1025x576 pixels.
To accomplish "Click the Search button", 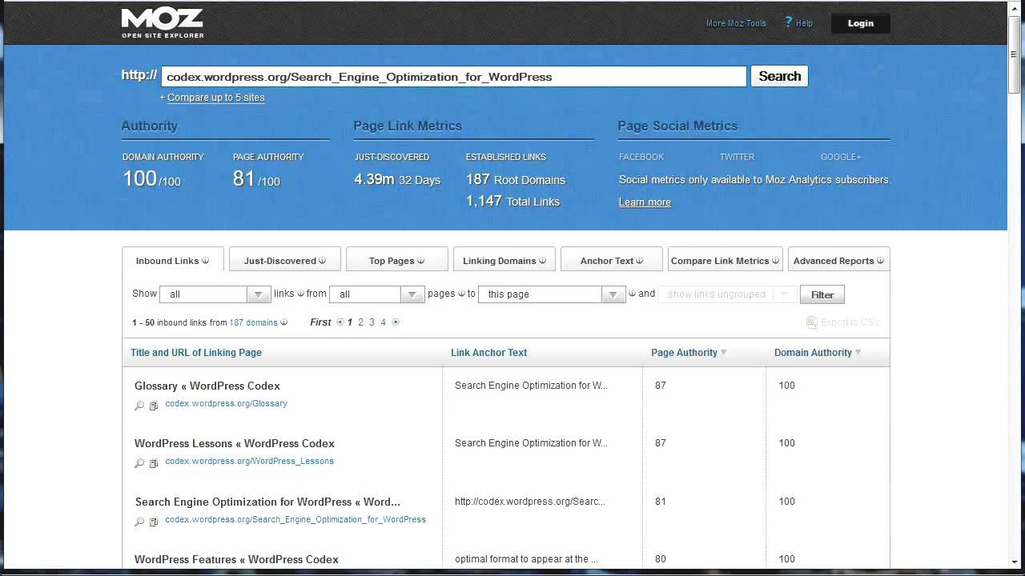I will pyautogui.click(x=779, y=76).
